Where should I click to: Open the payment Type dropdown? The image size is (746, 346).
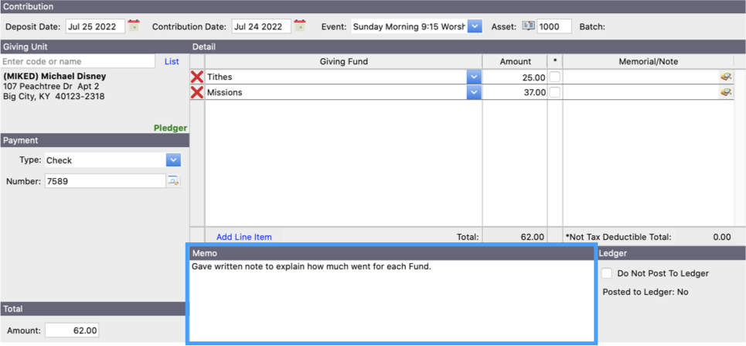[x=173, y=160]
